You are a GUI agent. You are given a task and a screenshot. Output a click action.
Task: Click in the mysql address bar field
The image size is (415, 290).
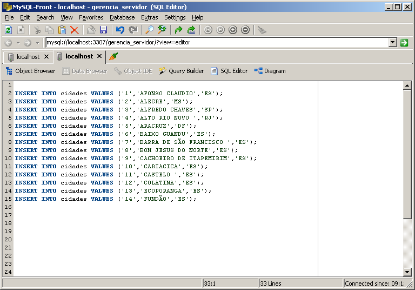tap(217, 42)
